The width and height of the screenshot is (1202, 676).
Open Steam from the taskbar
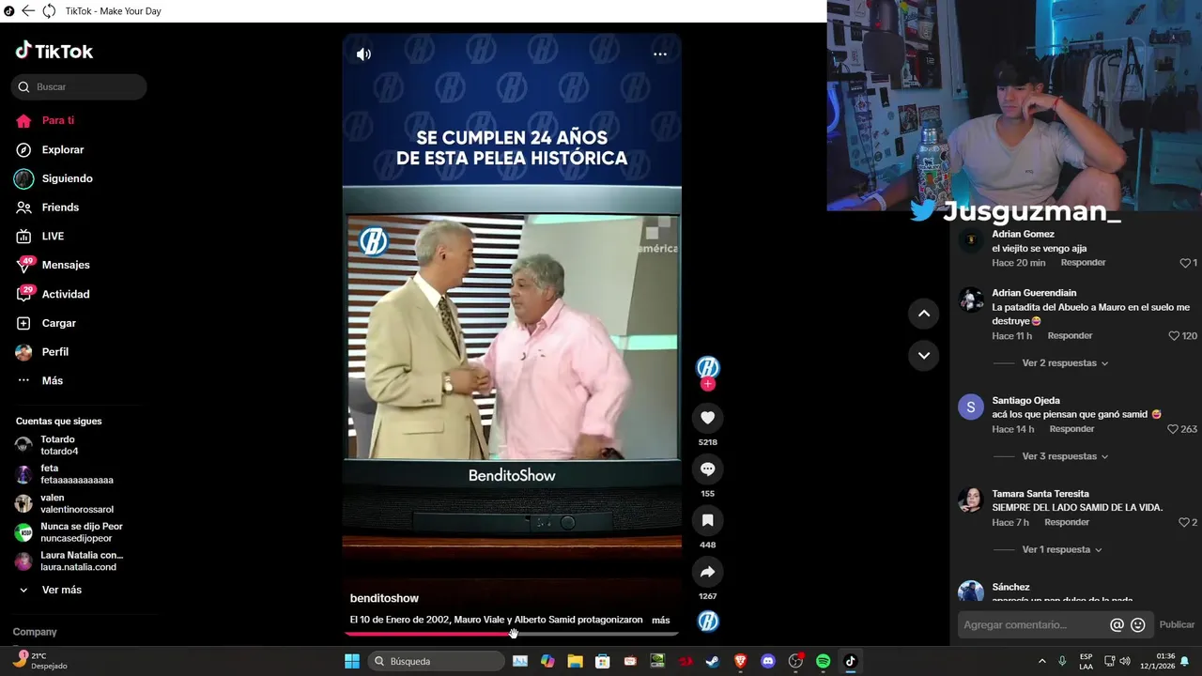coord(713,661)
